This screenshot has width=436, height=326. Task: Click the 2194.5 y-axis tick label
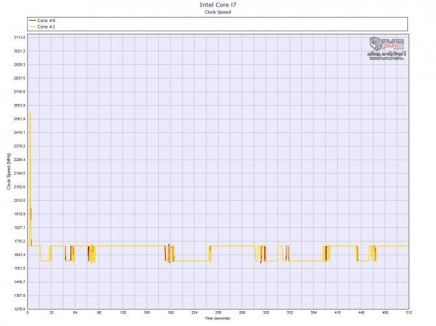click(x=20, y=173)
